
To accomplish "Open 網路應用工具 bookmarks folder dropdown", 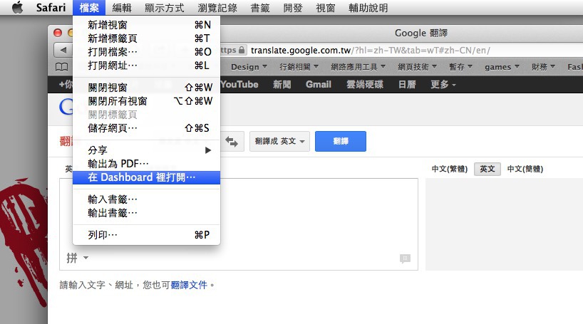I will pyautogui.click(x=358, y=67).
